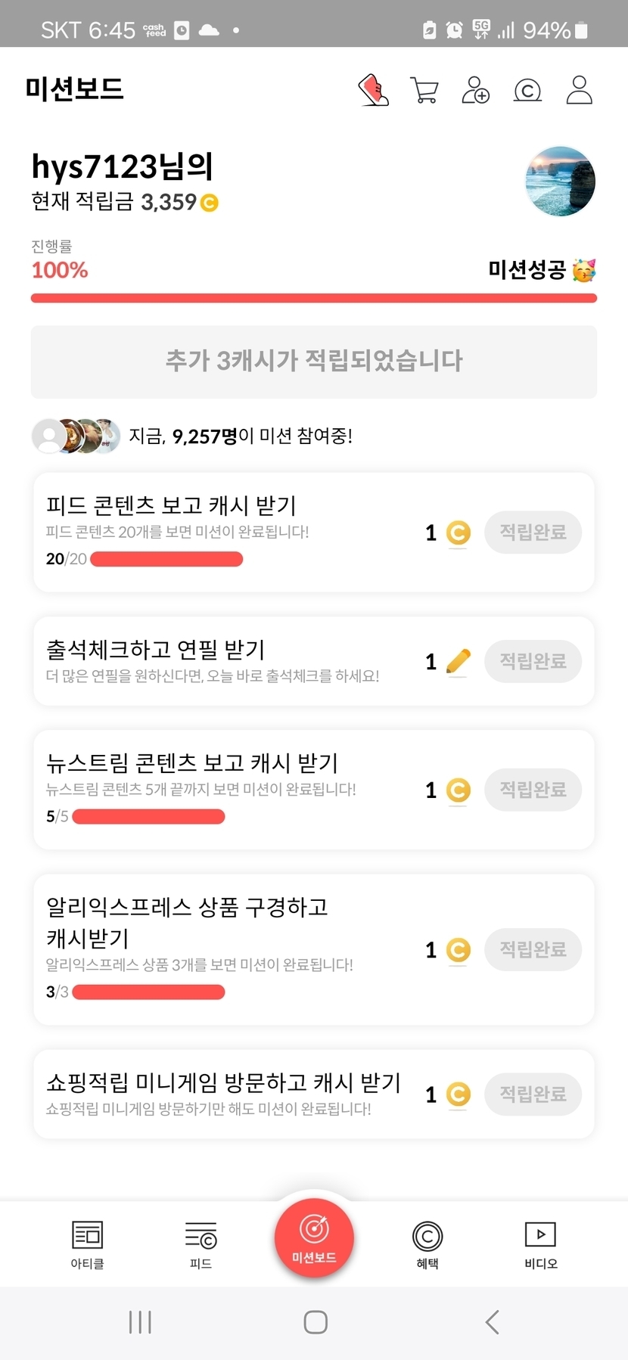Tap the round profile picture thumbnail
This screenshot has height=1360, width=628.
point(560,182)
